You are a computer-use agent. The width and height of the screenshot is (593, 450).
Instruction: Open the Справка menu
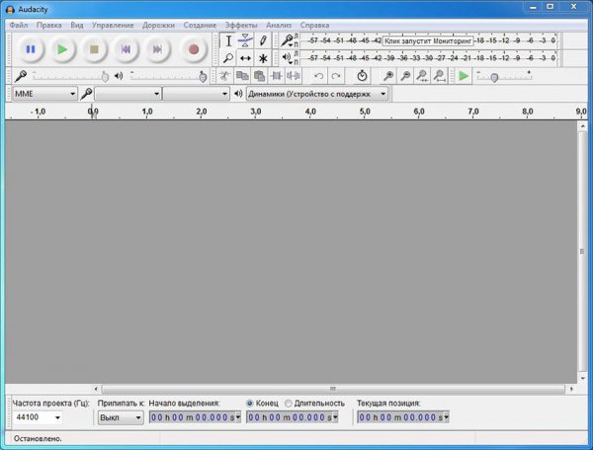tap(314, 25)
